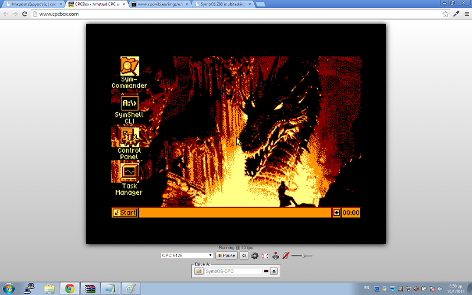Open disk image with Drive A folder icon

(198, 271)
